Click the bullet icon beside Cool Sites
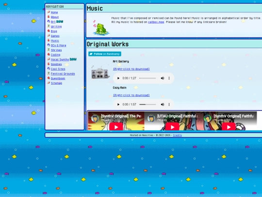 (49, 69)
